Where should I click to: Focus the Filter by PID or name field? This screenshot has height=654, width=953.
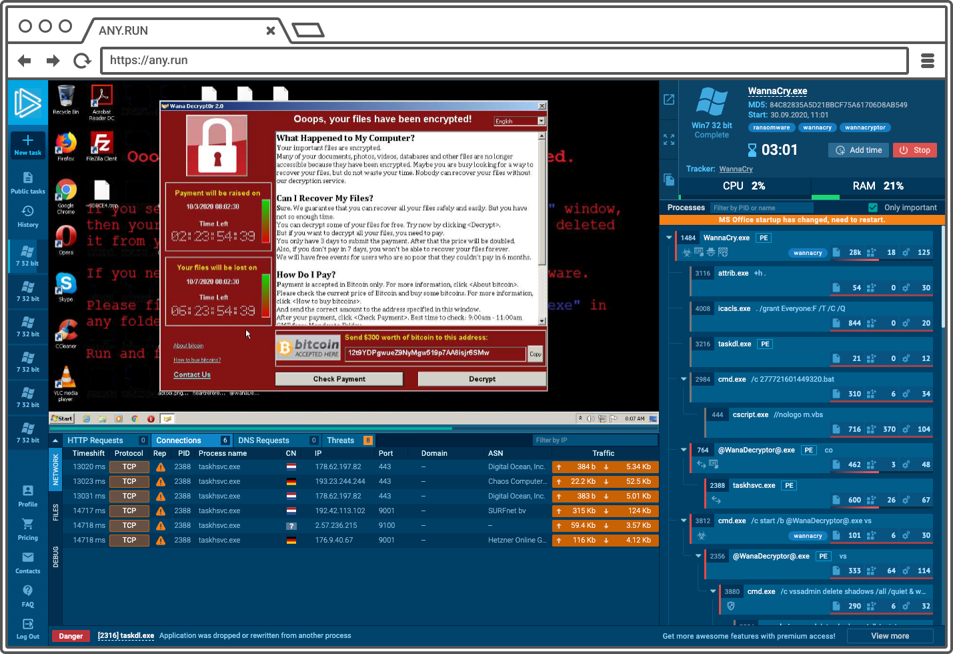tap(762, 208)
